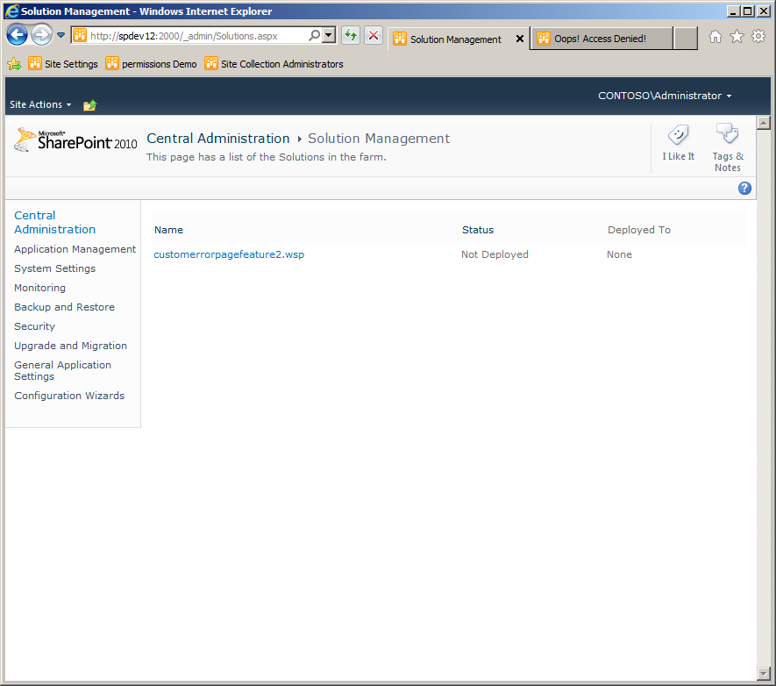Viewport: 776px width, 686px height.
Task: Open Site Settings favorites link
Action: click(63, 64)
